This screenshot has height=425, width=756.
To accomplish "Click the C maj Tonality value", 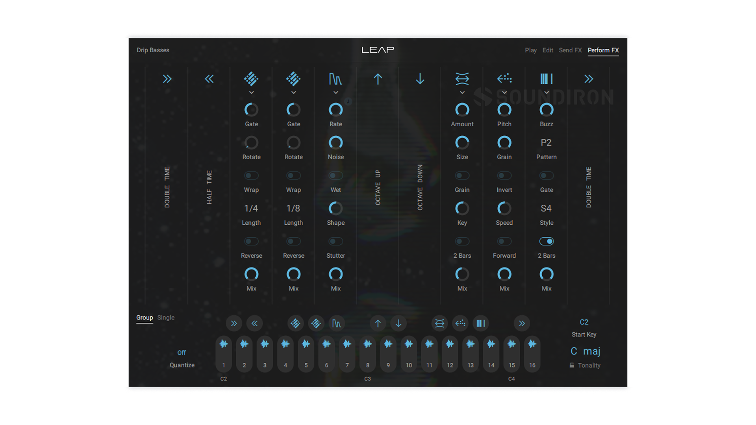I will click(x=585, y=351).
